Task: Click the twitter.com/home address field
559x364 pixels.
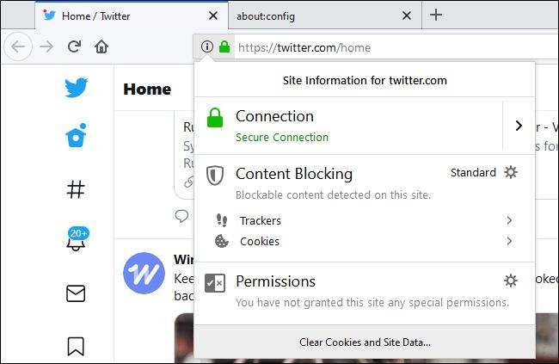Action: 396,47
